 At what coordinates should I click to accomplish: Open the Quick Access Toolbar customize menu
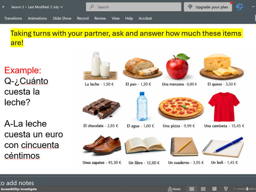(x=3, y=7)
